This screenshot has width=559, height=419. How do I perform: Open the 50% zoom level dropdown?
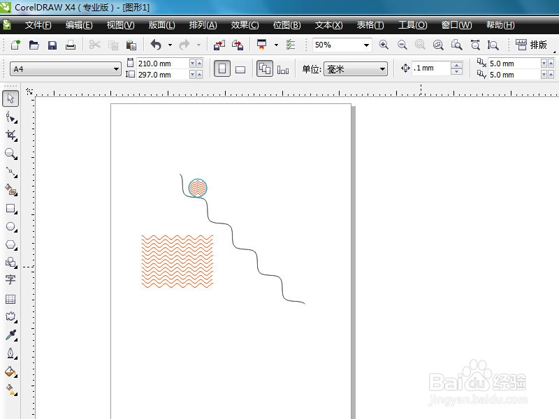point(366,45)
